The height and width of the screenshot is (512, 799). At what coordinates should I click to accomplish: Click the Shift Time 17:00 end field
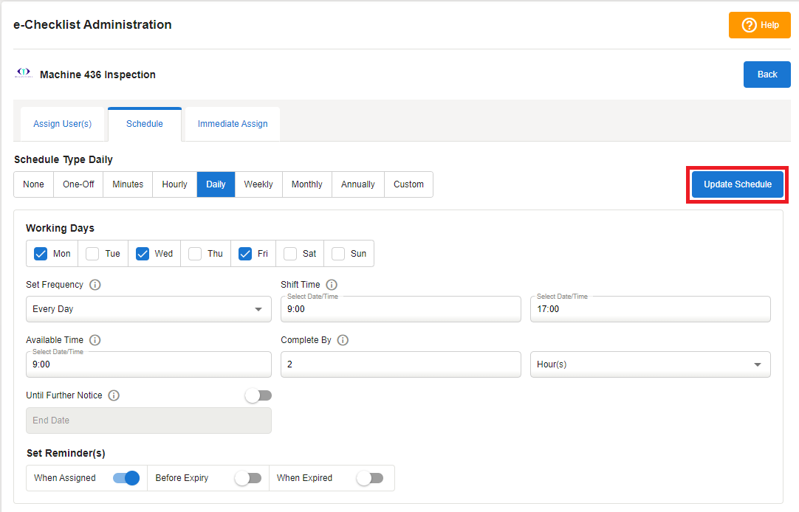pos(650,309)
